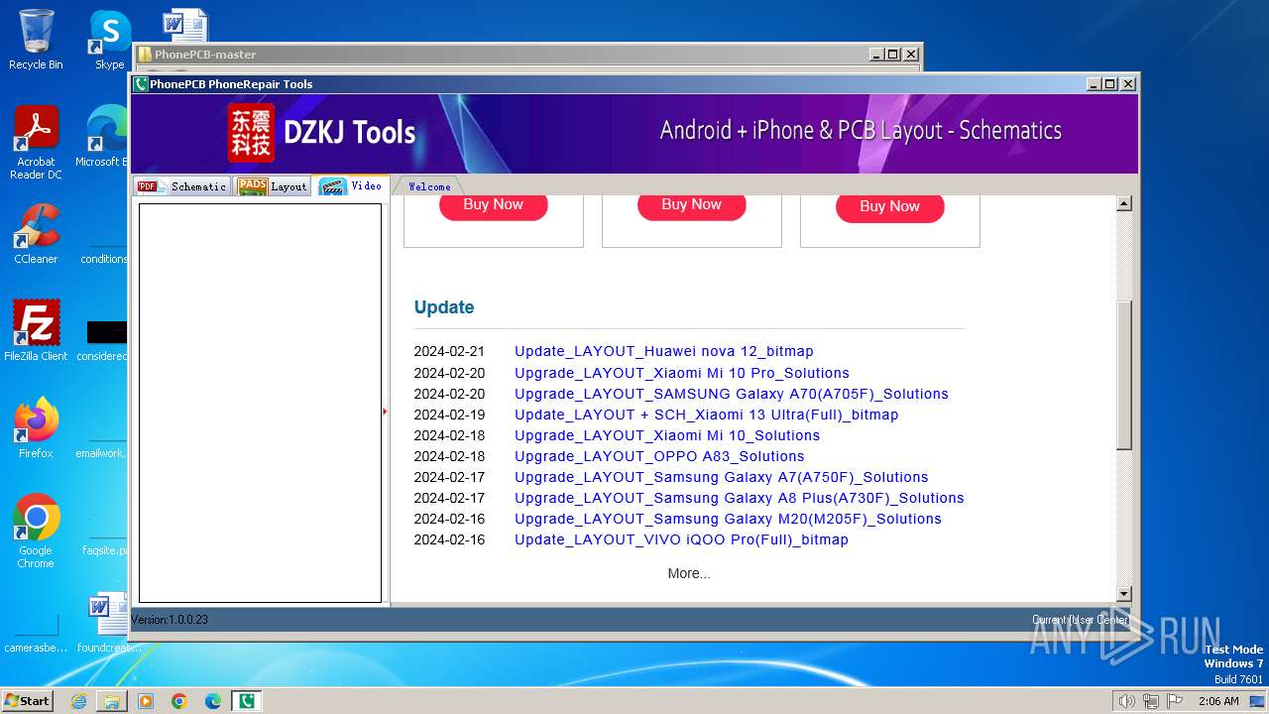The height and width of the screenshot is (714, 1269).
Task: Click the 2024-02-21 date entry
Action: coord(449,351)
